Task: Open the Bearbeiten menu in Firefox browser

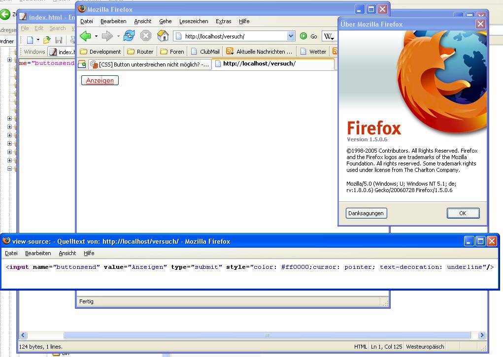Action: click(x=113, y=21)
